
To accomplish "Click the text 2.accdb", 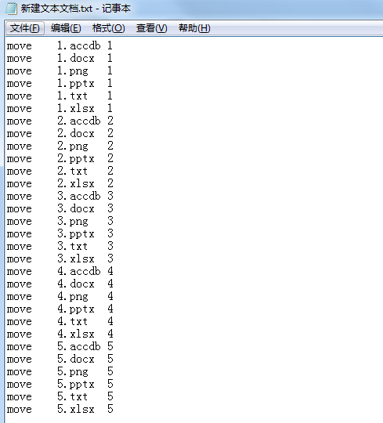I will click(x=79, y=121).
